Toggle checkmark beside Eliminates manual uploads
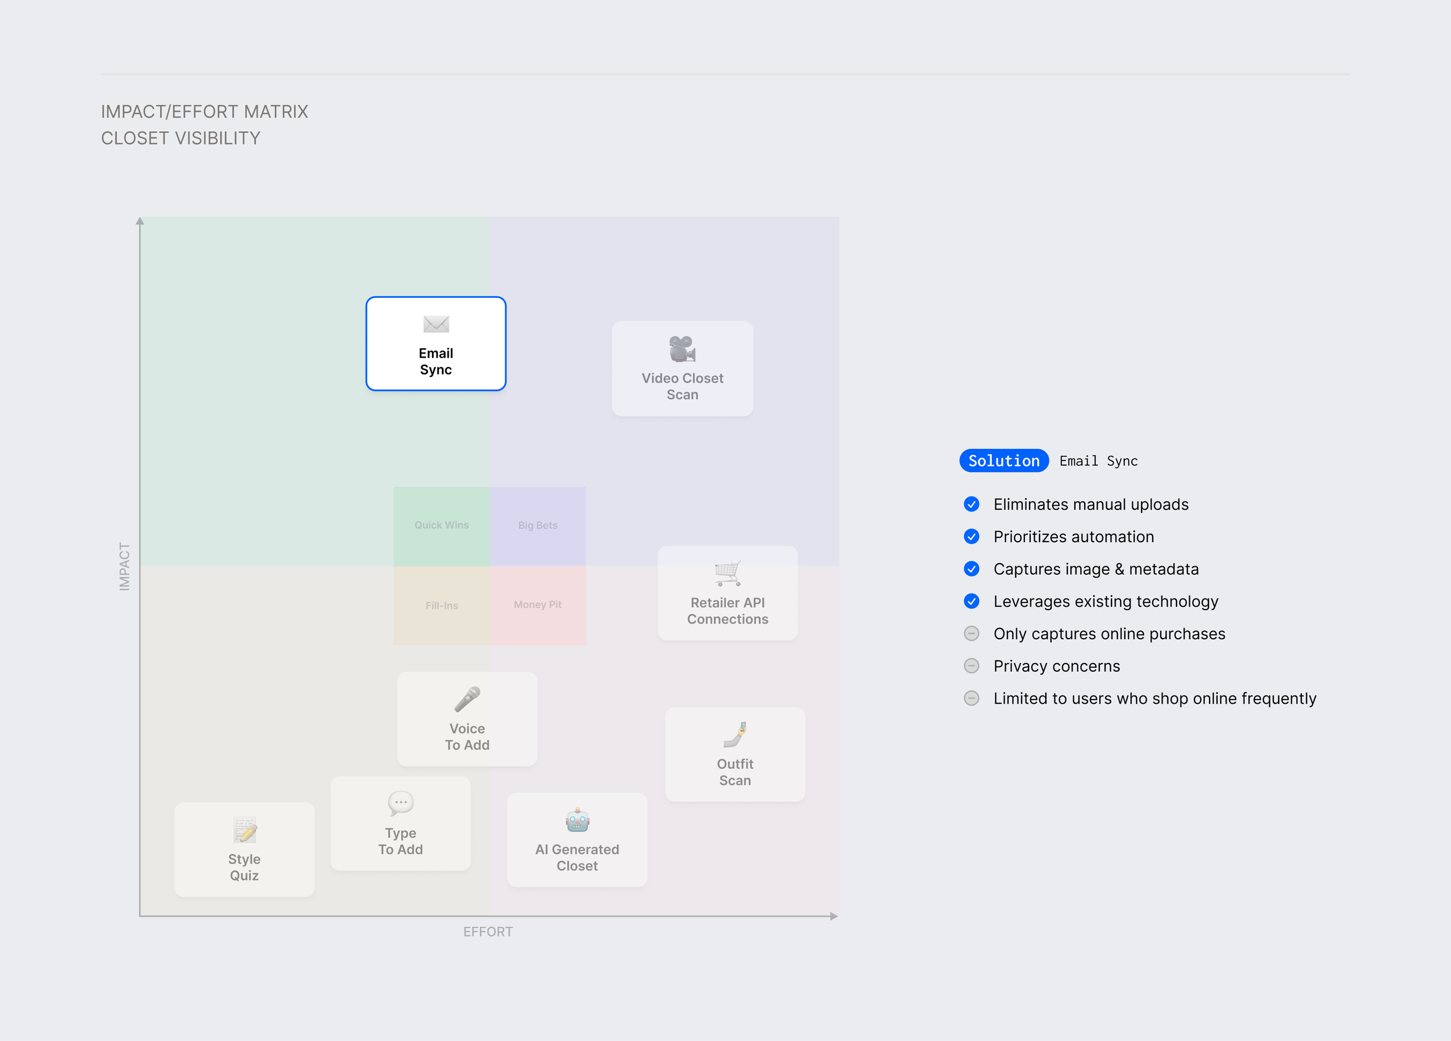Viewport: 1451px width, 1041px height. point(971,504)
